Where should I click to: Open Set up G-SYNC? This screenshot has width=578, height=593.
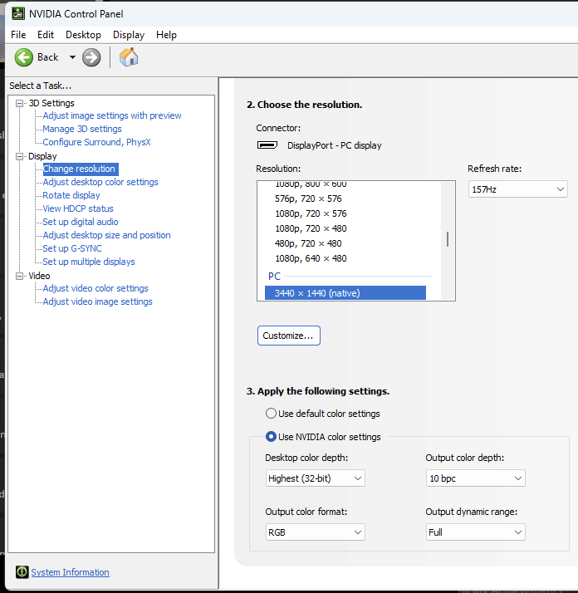[x=72, y=248]
